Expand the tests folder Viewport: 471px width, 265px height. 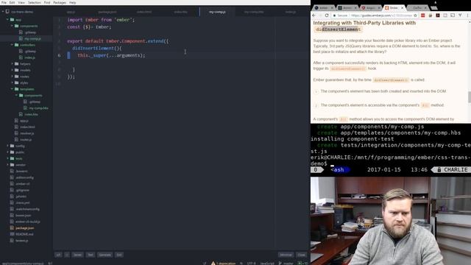8,158
